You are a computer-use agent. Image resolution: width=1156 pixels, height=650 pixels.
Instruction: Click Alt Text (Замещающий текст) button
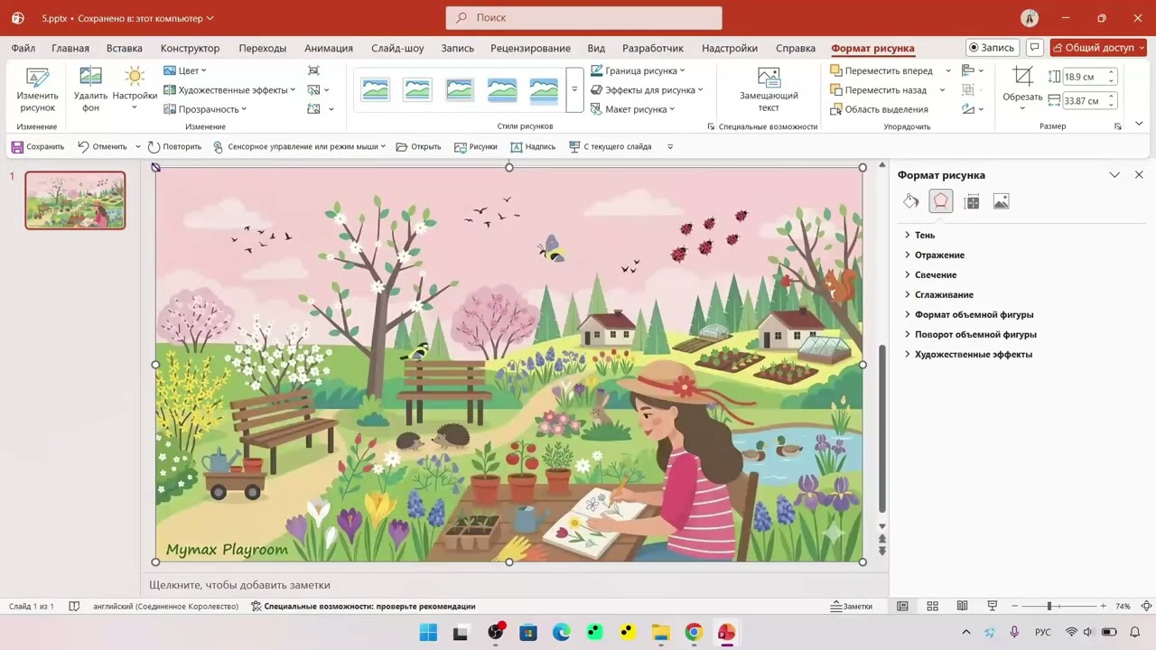click(769, 89)
